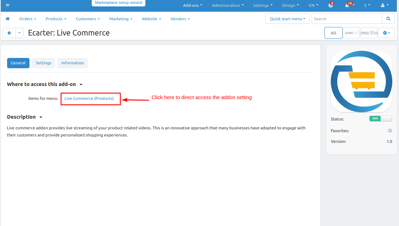The image size is (399, 226).
Task: Open the user account icon menu
Action: pos(384,5)
